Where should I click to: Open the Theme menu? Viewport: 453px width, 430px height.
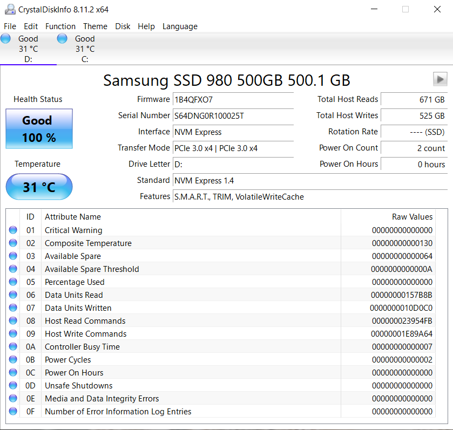[x=95, y=26]
